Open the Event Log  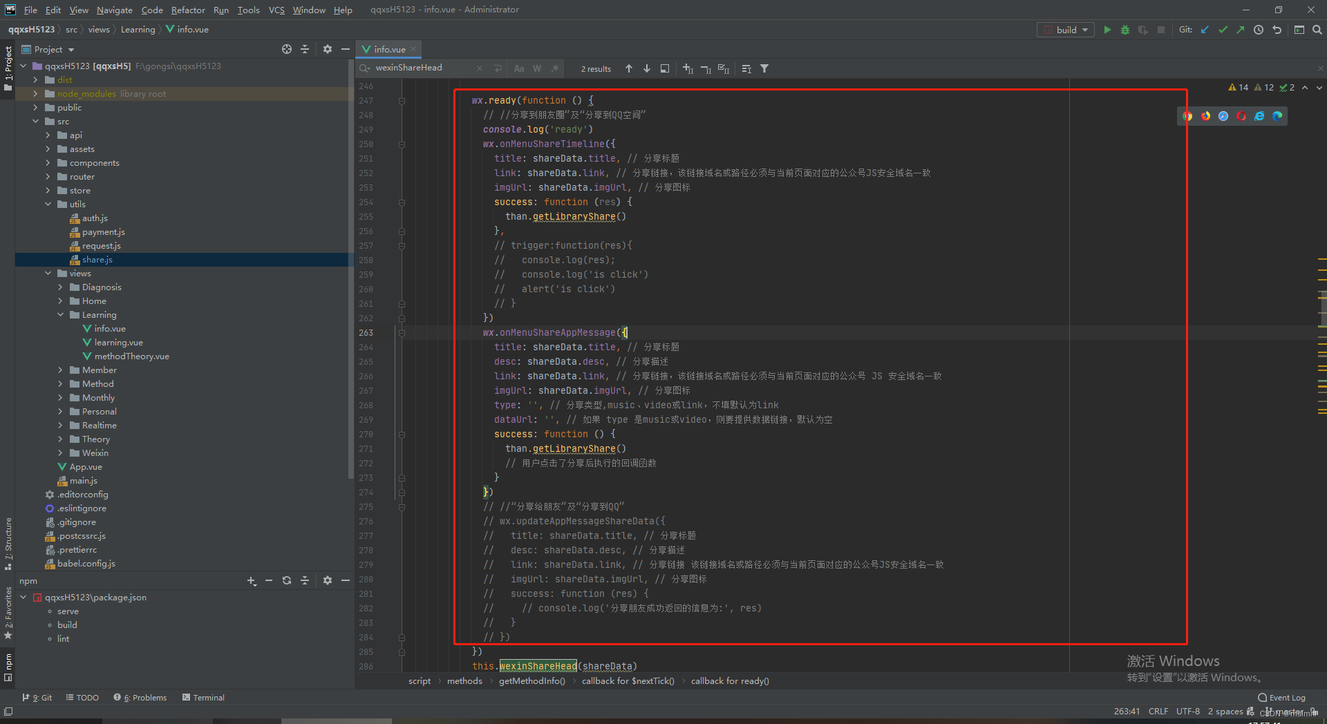(1281, 698)
